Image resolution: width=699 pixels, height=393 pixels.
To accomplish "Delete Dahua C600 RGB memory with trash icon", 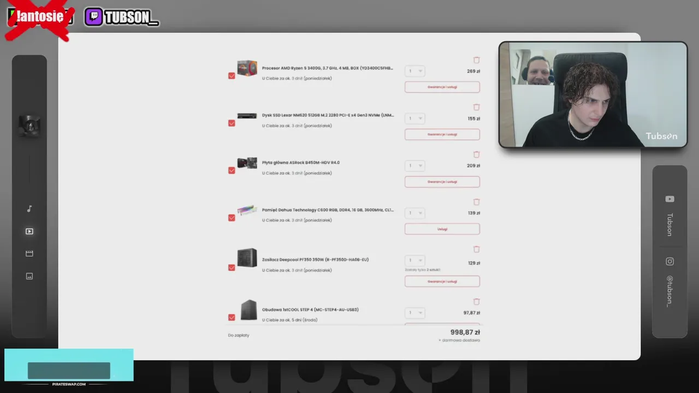I will 476,202.
